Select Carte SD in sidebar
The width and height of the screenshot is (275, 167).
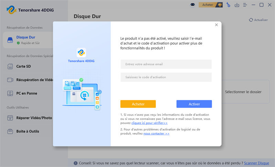pyautogui.click(x=23, y=66)
